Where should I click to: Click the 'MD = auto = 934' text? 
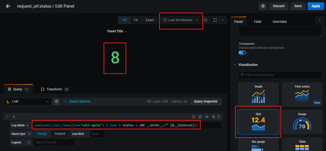pos(157,101)
